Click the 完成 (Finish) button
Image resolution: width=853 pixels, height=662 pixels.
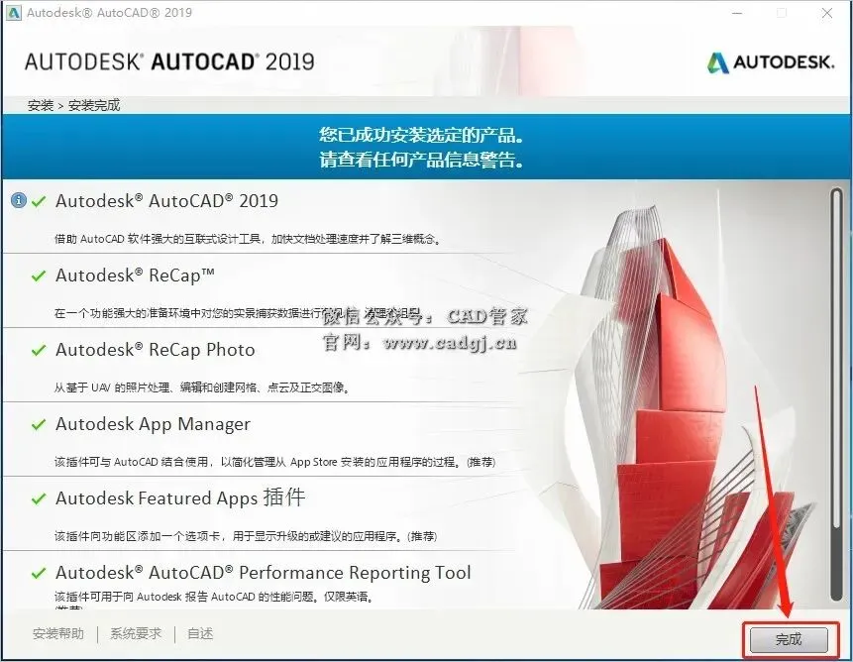tap(789, 639)
